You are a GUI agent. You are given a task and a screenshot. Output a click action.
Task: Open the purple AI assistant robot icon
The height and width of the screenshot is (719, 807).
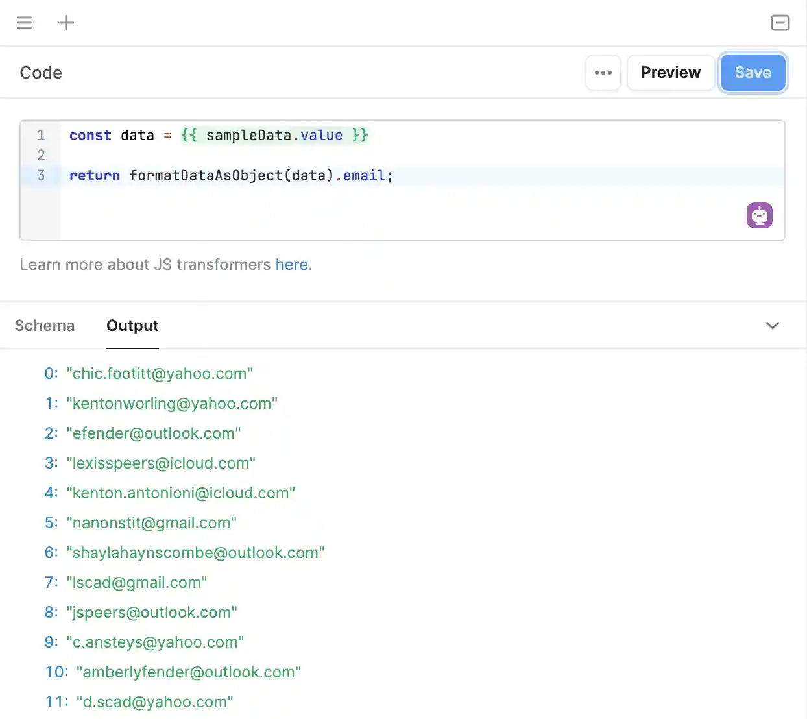[759, 215]
